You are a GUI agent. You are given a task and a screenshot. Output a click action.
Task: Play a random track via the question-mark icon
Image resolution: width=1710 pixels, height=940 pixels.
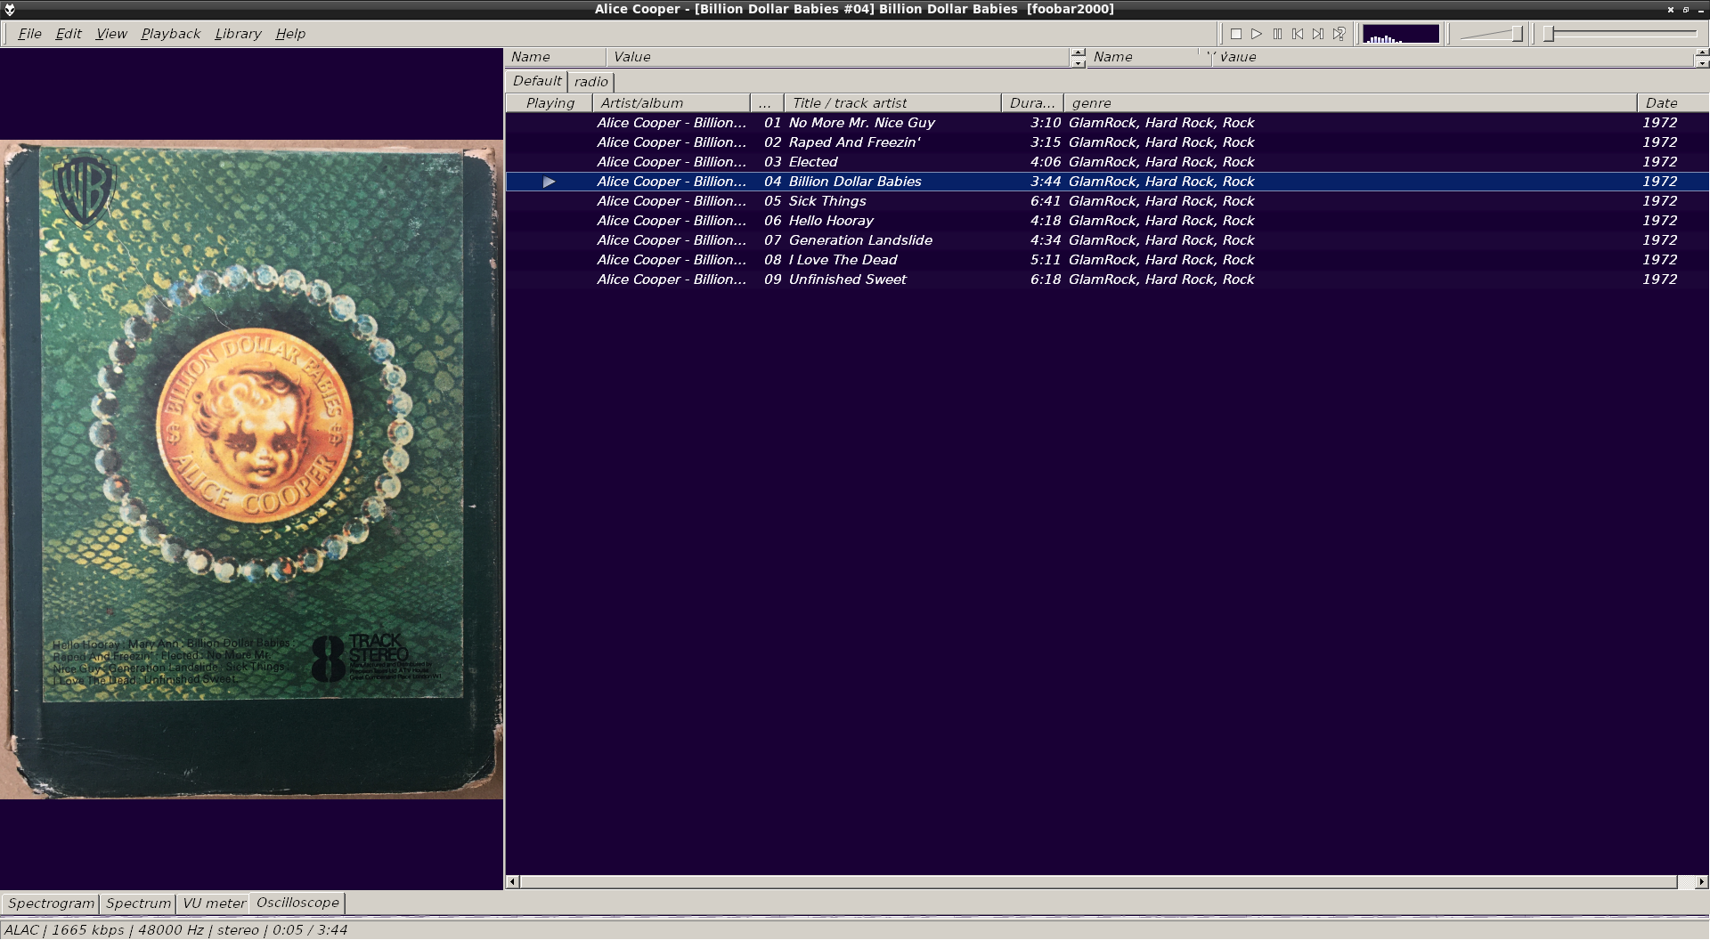1339,34
